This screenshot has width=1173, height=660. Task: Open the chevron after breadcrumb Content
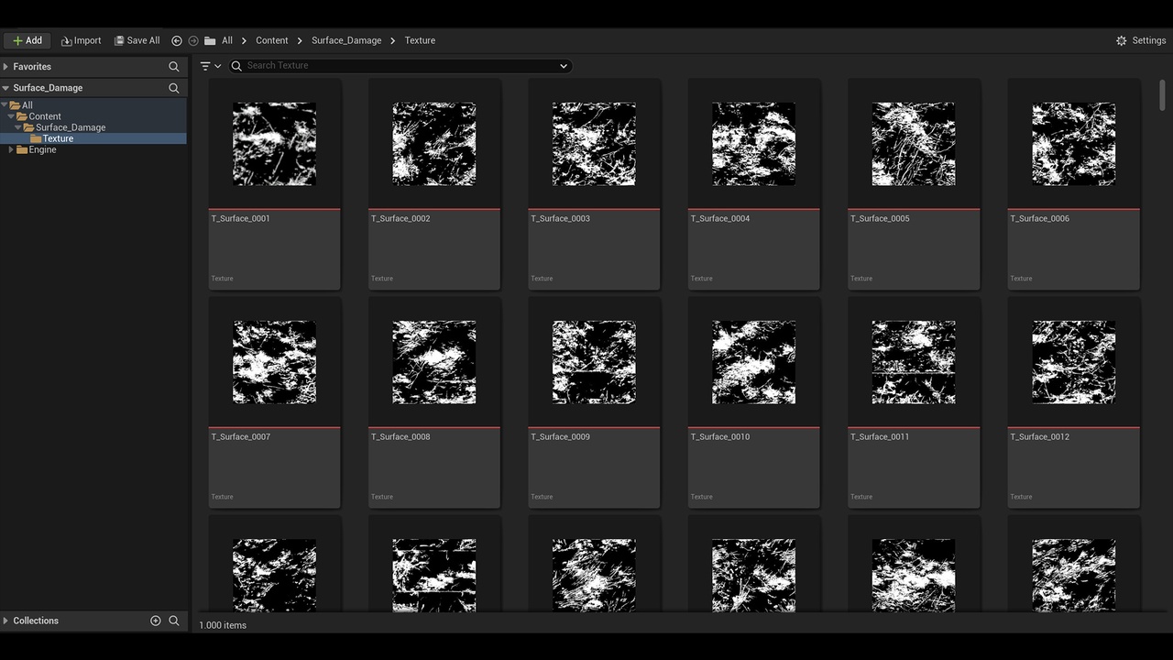[x=300, y=40]
